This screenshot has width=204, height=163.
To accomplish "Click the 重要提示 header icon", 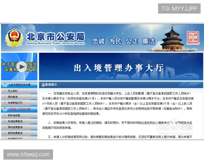I will (x=43, y=85).
